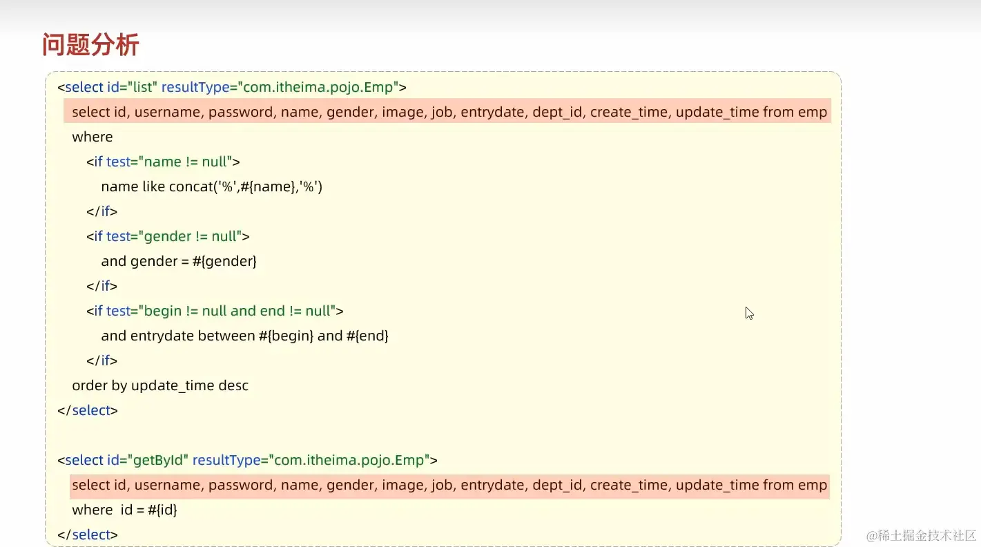Click the where id = #{id} line

(125, 510)
